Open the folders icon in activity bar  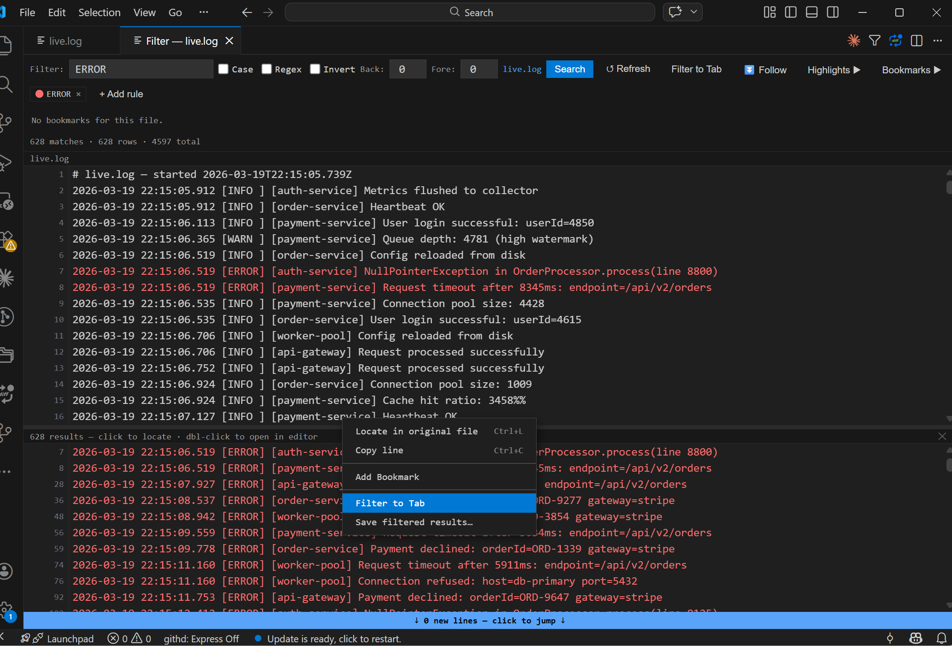tap(6, 355)
